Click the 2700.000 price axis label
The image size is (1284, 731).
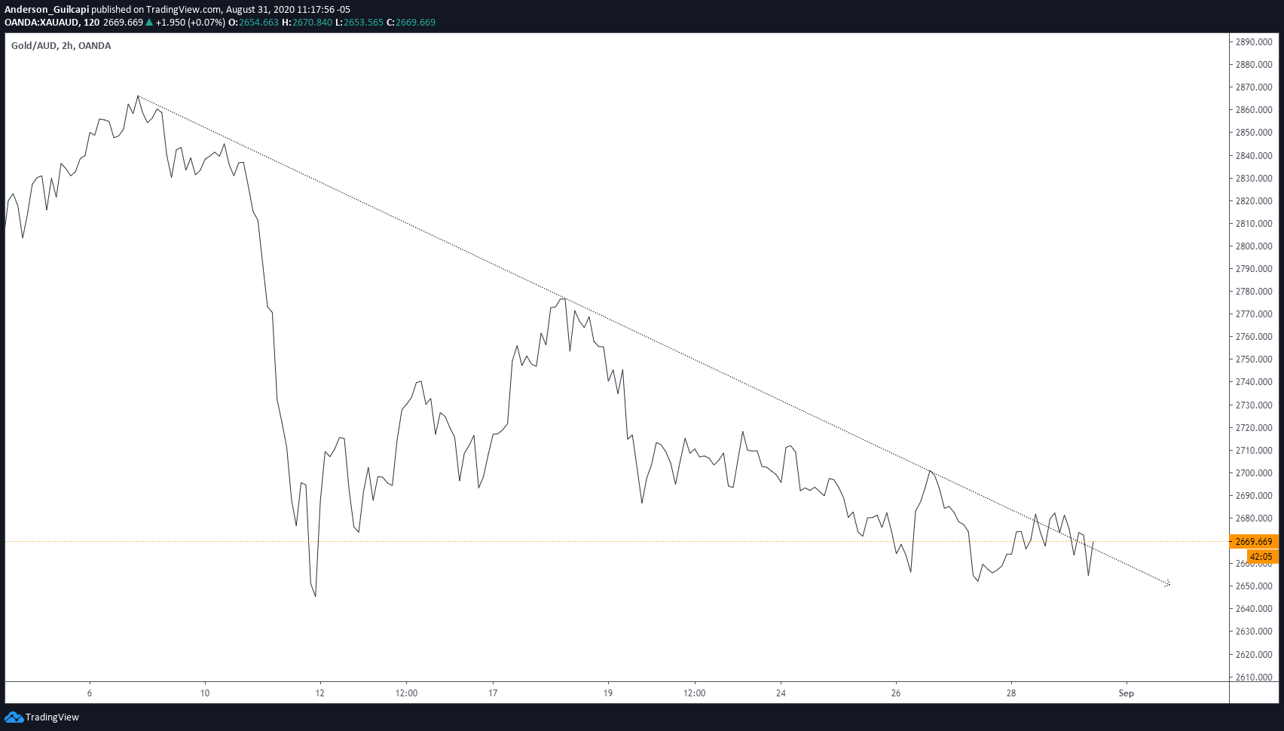(x=1254, y=473)
